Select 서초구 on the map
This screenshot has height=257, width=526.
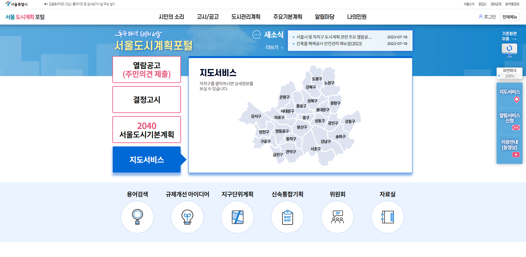point(316,149)
